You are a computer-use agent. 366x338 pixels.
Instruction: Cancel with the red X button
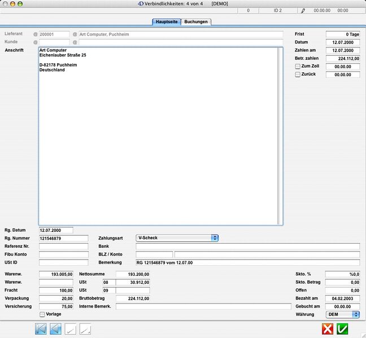coord(328,329)
